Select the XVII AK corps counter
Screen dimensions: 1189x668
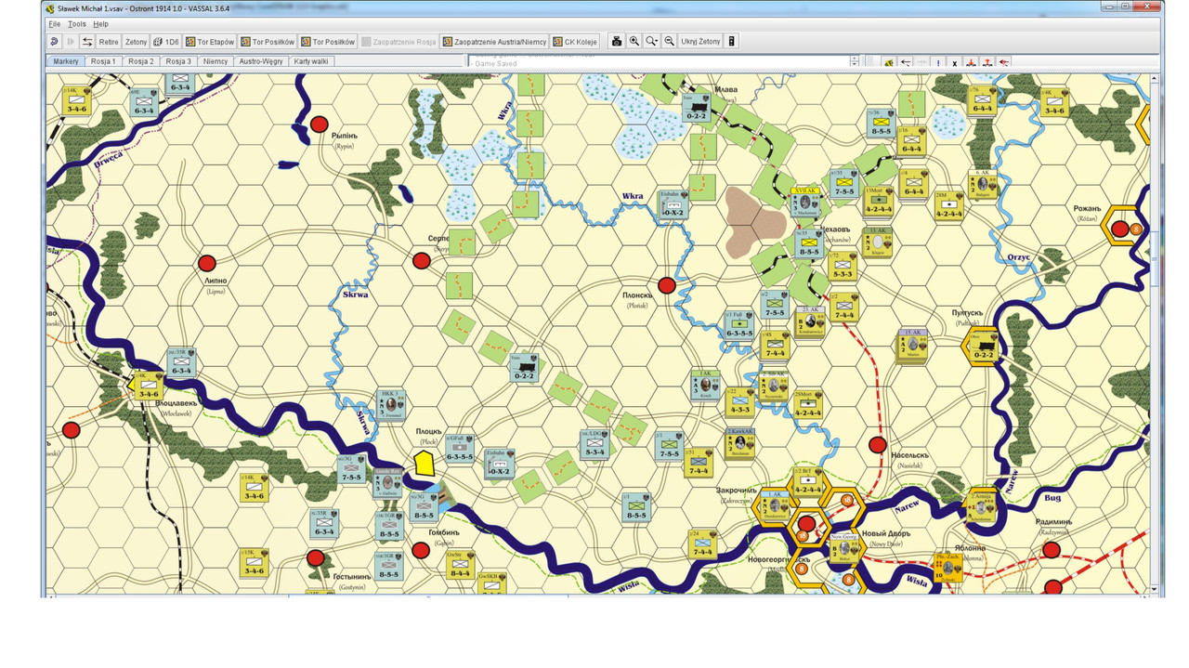(x=805, y=202)
